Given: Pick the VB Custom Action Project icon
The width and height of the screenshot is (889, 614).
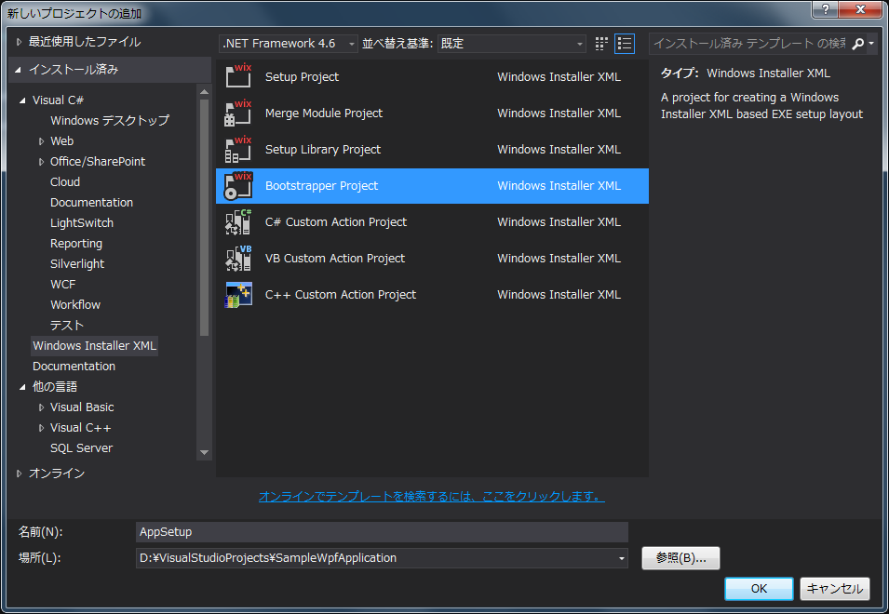Looking at the screenshot, I should click(238, 259).
